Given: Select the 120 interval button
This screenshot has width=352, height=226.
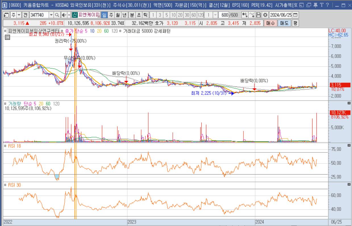Looking at the screenshot, I should coord(201,15).
